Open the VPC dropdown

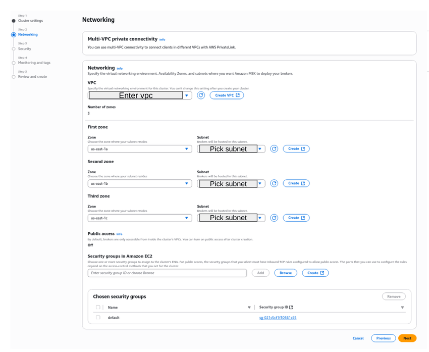(x=186, y=95)
